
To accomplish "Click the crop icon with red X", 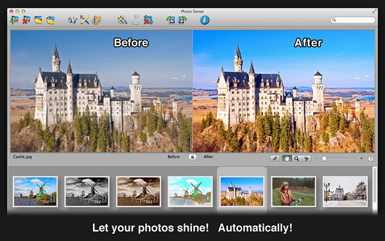I will click(x=148, y=20).
